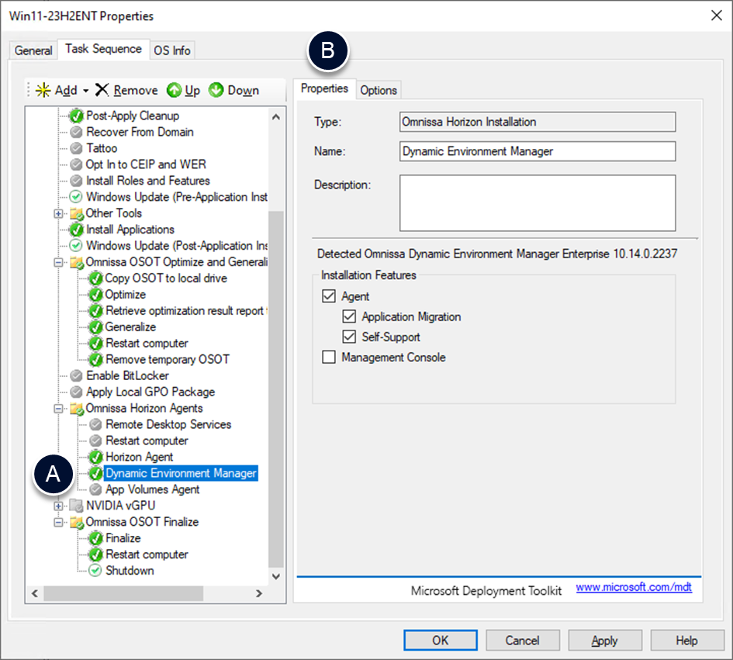Open the www.microsoft.com/mdt link
The image size is (733, 660).
pyautogui.click(x=634, y=589)
